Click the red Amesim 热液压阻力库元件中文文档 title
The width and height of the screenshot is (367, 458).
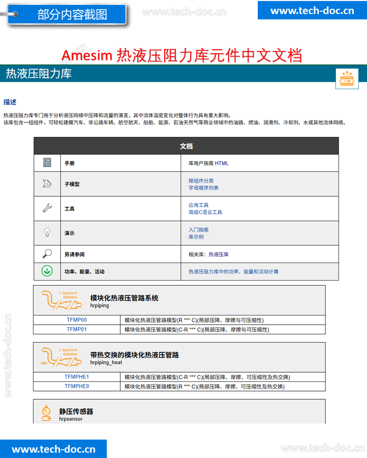pos(182,55)
